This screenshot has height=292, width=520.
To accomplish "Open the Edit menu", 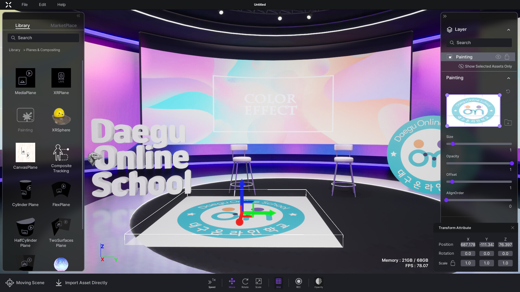I will point(42,5).
